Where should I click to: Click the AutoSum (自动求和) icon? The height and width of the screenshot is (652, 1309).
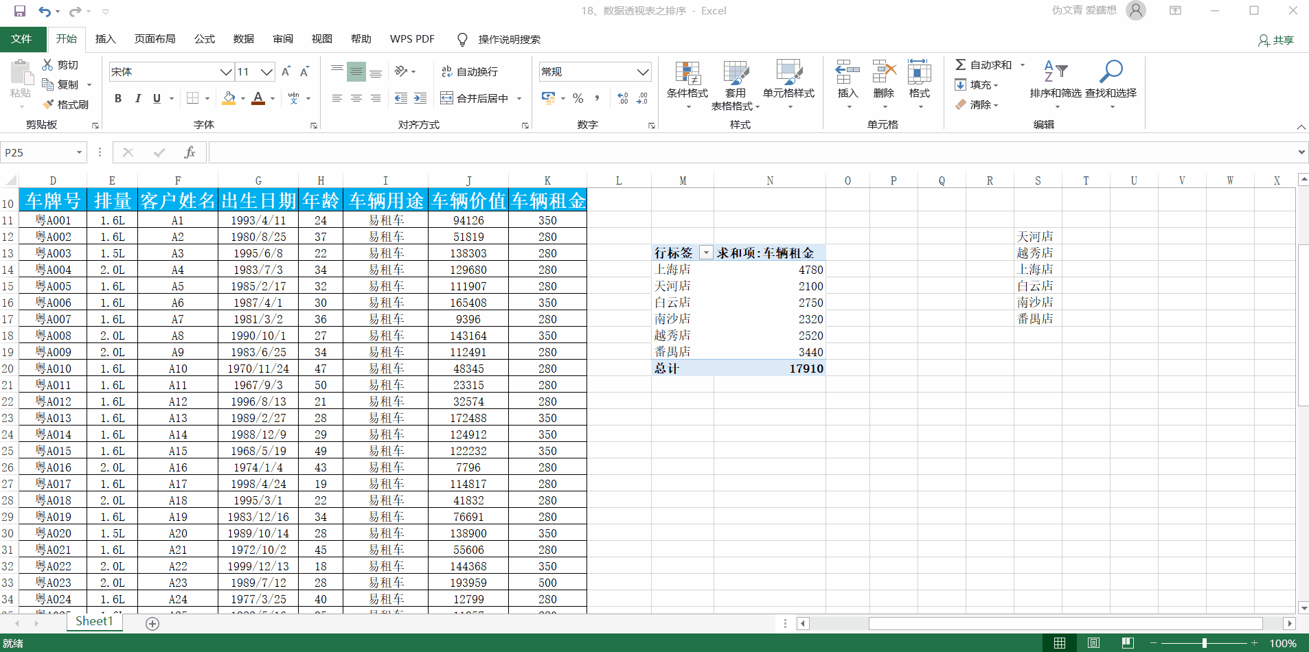961,65
